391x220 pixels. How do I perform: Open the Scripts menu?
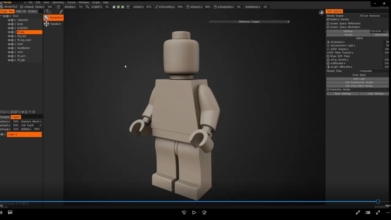(x=96, y=2)
